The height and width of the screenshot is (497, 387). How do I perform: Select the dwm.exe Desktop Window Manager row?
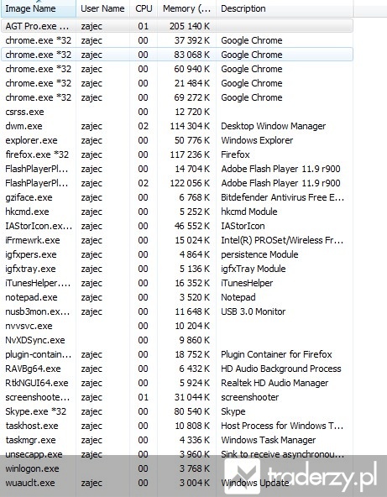pyautogui.click(x=177, y=126)
